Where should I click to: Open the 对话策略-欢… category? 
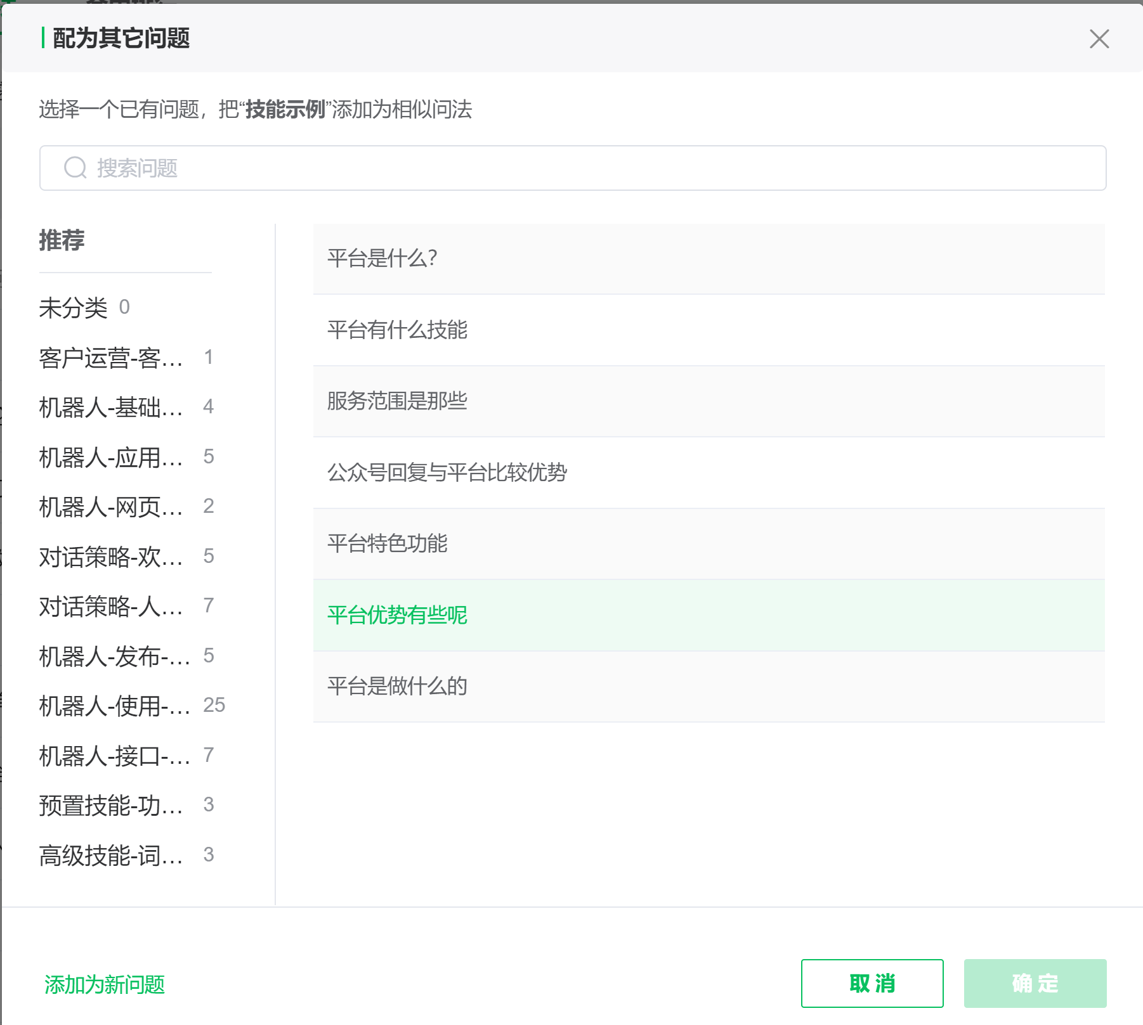111,557
